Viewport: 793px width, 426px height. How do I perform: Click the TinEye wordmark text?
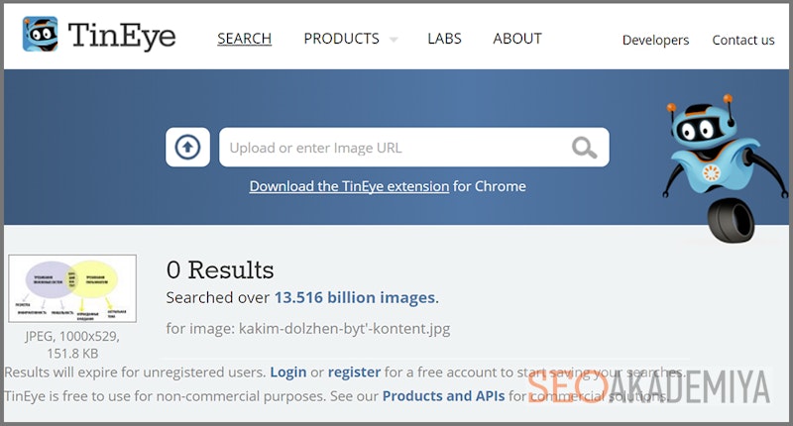click(122, 36)
